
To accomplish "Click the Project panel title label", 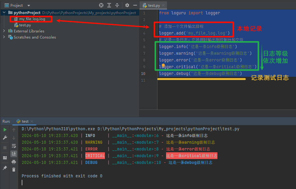I will 17,6.
